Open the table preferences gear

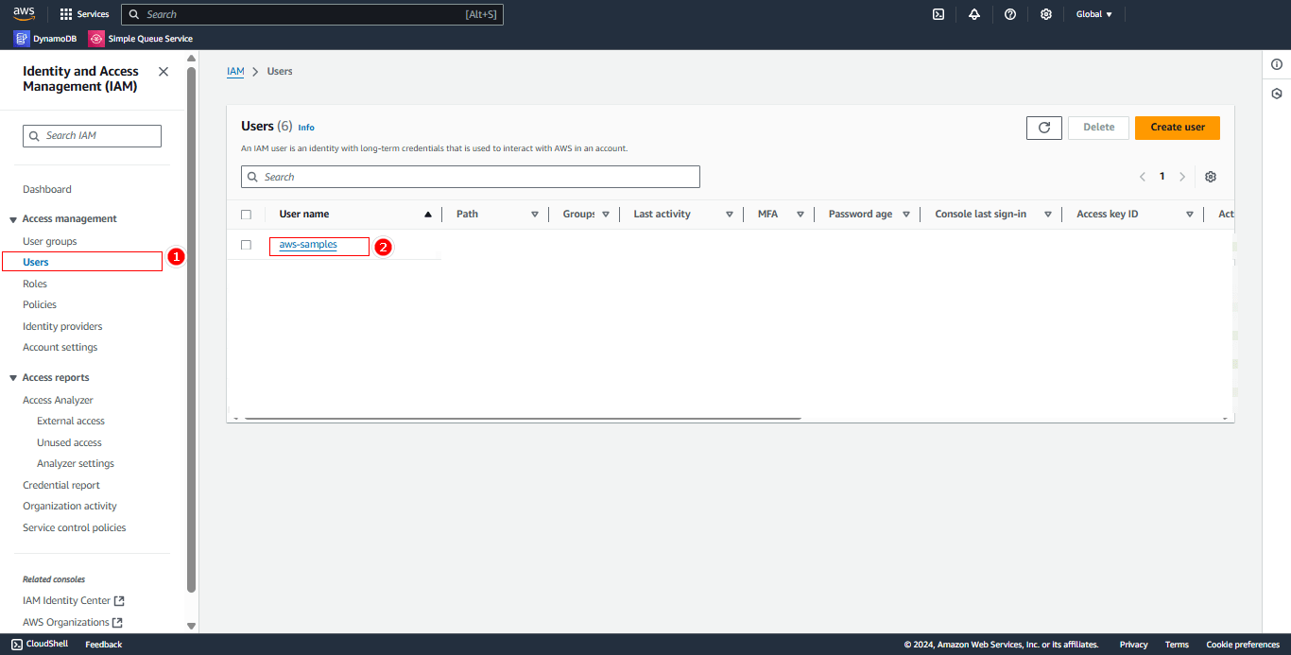(x=1211, y=177)
